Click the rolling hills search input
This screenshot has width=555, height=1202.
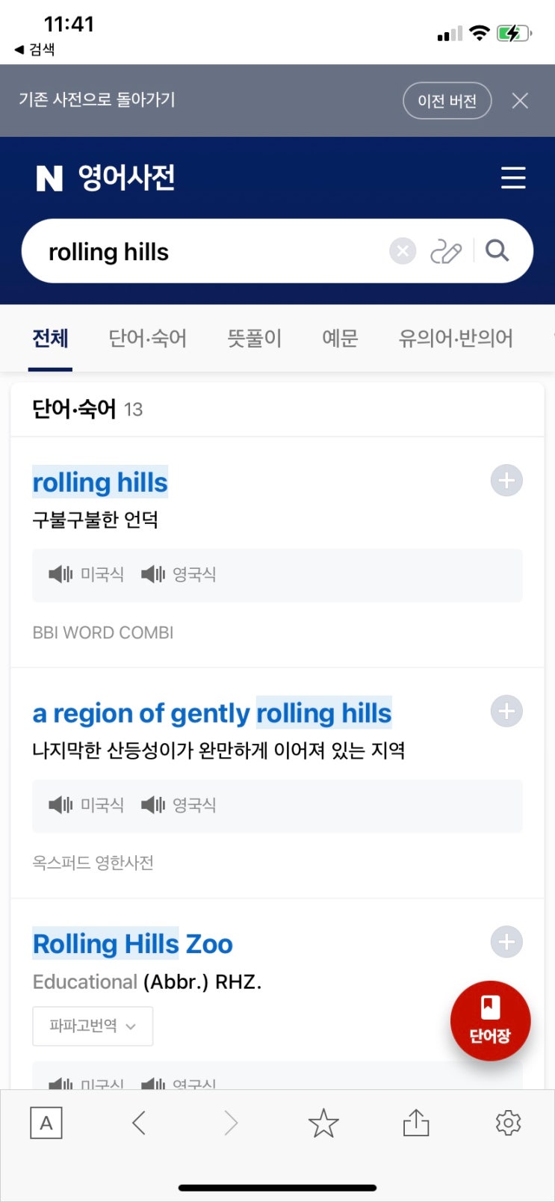[213, 252]
